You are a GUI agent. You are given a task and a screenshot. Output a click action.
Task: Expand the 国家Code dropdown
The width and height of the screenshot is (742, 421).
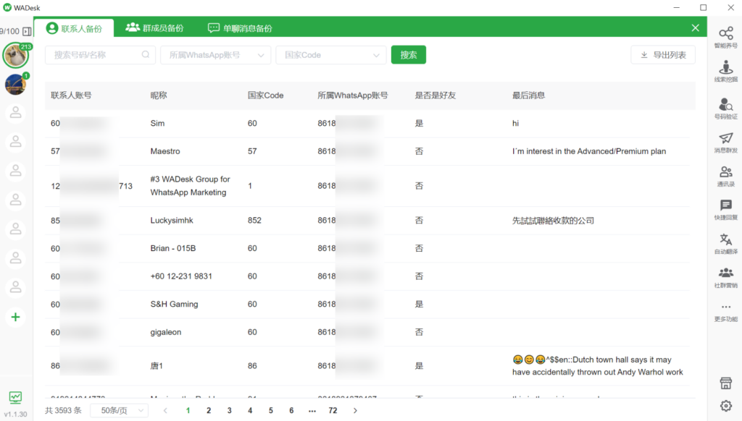330,55
